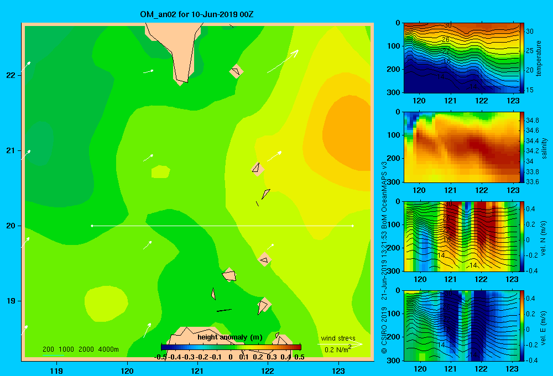Click latitude label 22 on main map axis
The image size is (553, 376).
[11, 75]
